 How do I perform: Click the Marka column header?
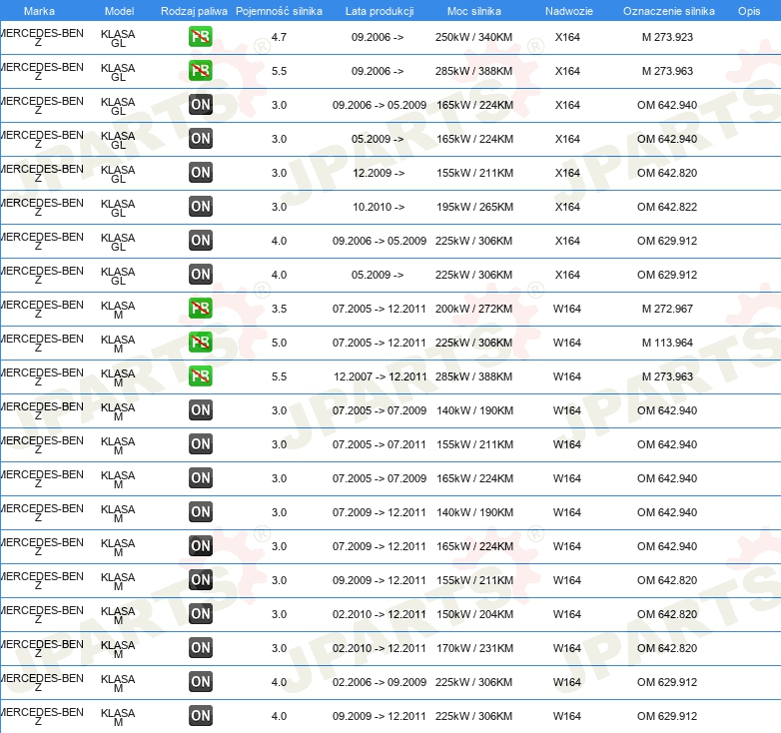[x=38, y=10]
